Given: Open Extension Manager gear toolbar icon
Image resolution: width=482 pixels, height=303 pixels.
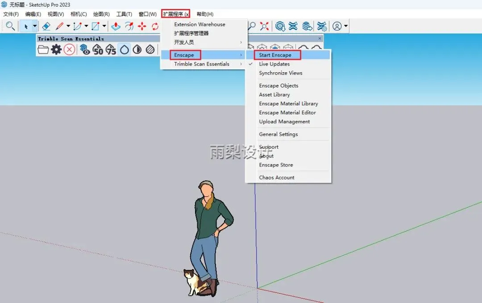Looking at the screenshot, I should (322, 26).
